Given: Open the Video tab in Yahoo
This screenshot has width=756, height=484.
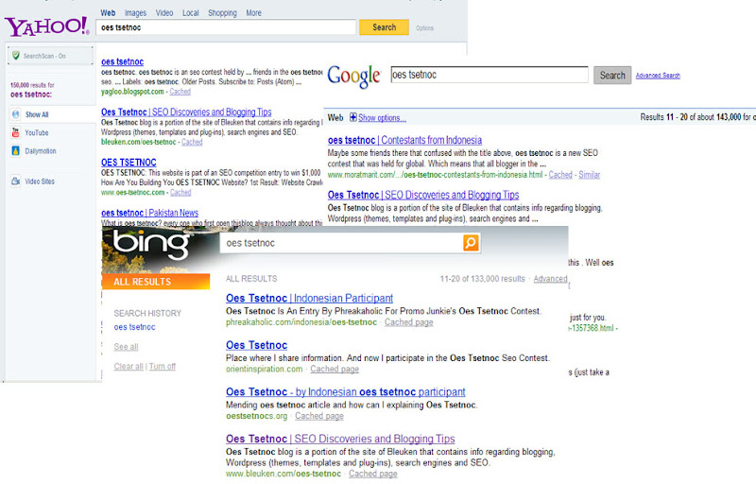Looking at the screenshot, I should coord(164,13).
